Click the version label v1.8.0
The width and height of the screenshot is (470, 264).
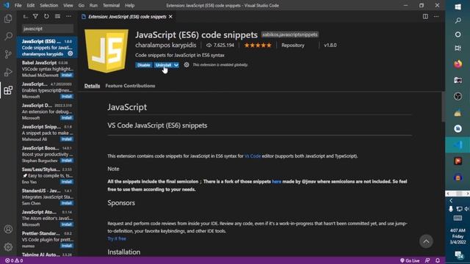pos(330,45)
